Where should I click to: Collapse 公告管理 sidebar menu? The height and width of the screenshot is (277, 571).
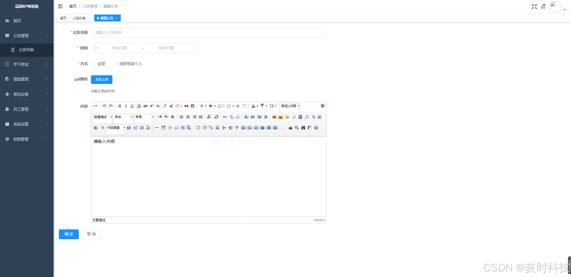[27, 36]
